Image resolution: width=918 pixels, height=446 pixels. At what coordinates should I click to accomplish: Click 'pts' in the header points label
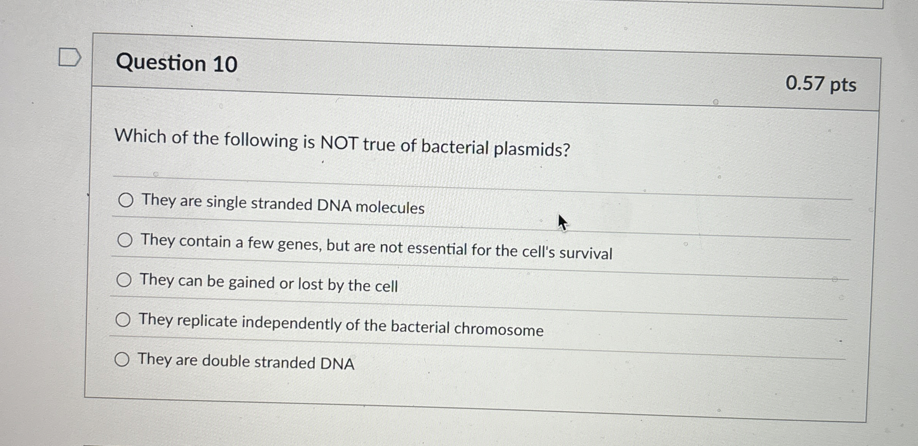coord(843,85)
